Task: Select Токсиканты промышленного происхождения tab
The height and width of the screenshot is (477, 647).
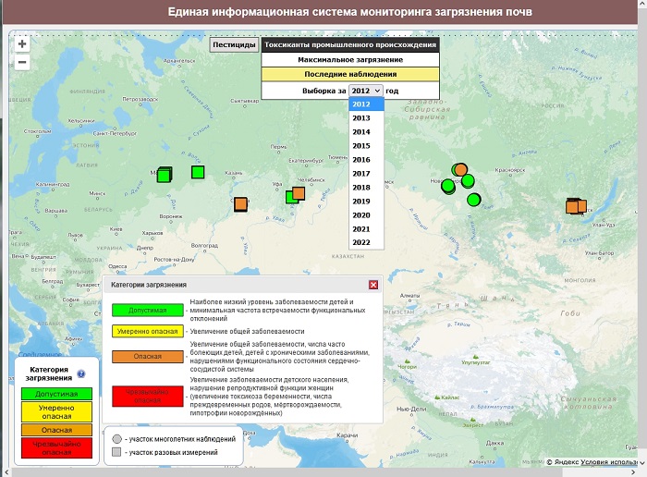Action: 350,45
